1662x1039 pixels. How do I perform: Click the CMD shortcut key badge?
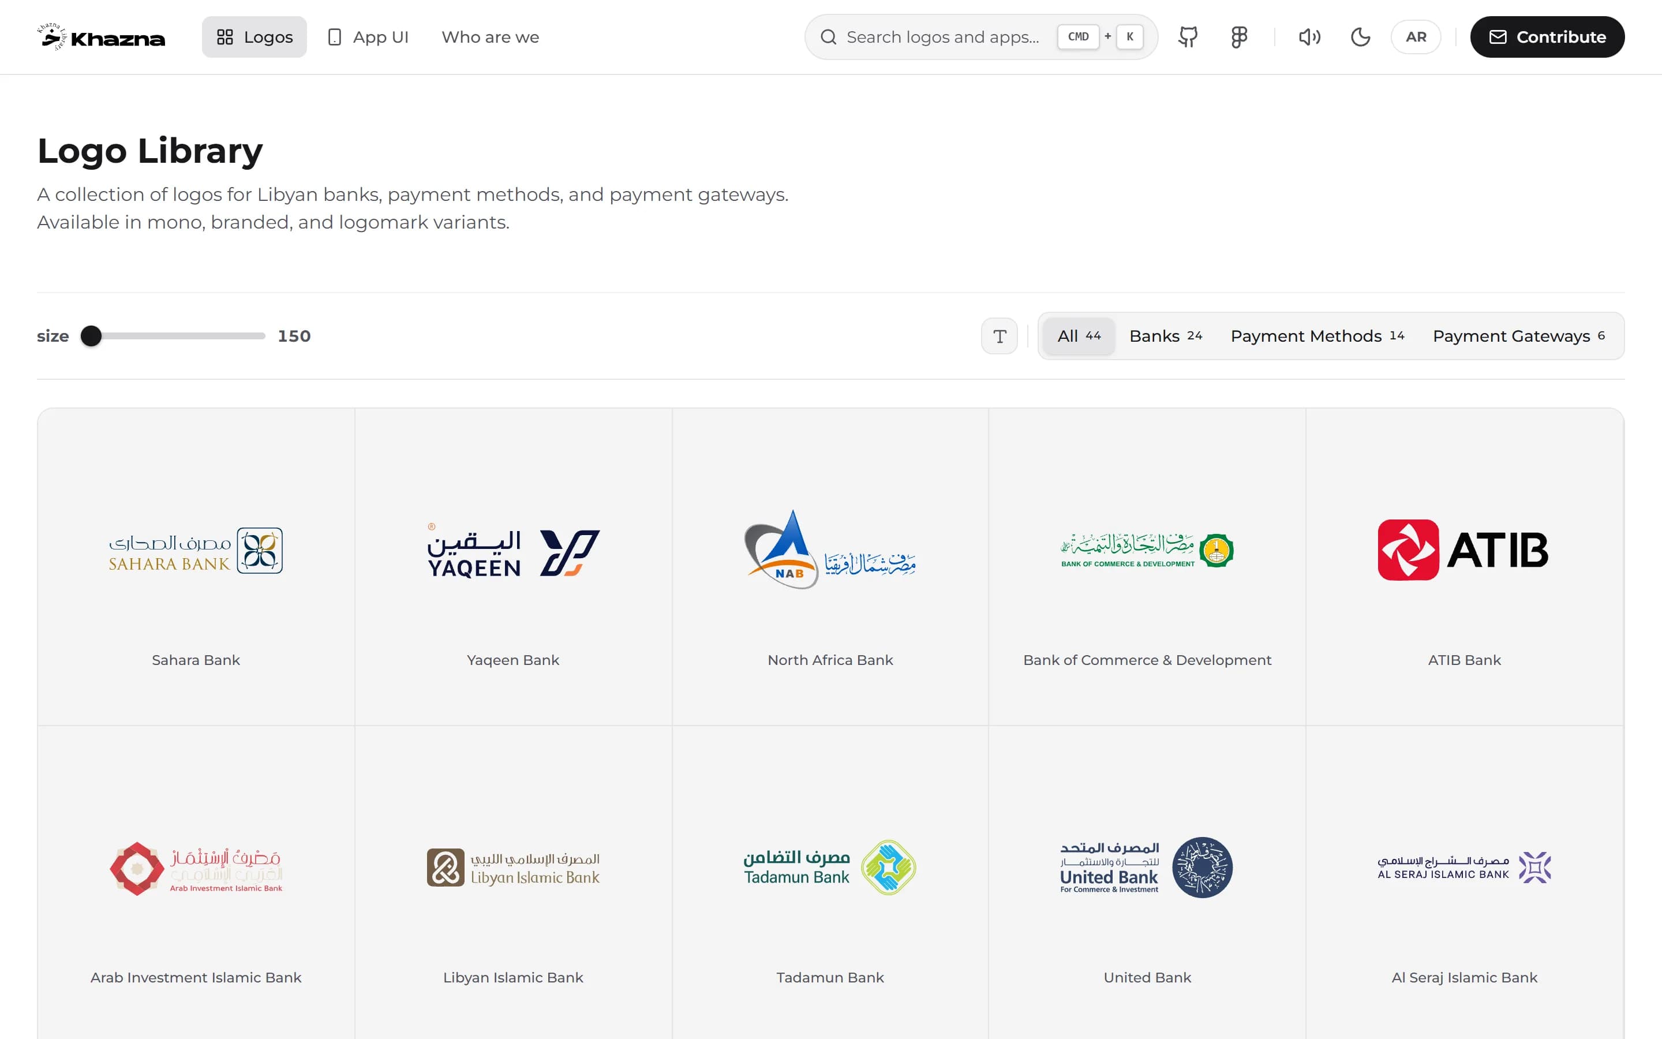point(1078,37)
